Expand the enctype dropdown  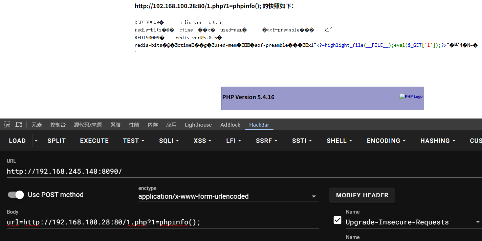pos(313,196)
